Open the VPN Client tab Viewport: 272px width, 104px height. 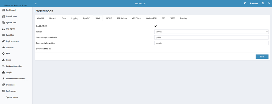tap(136, 18)
